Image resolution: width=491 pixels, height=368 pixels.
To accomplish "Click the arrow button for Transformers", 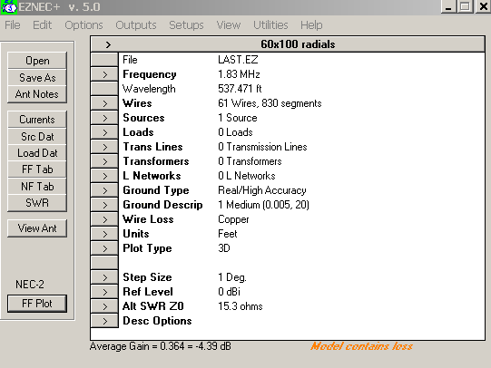I will 104,161.
